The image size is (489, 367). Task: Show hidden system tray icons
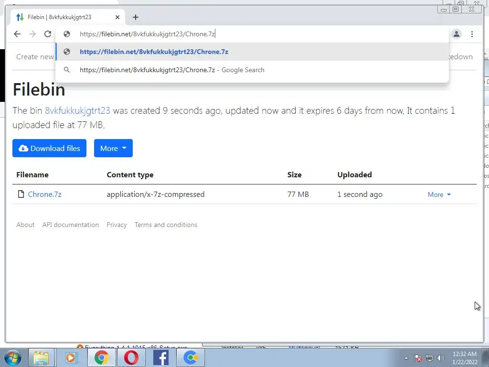tap(406, 358)
